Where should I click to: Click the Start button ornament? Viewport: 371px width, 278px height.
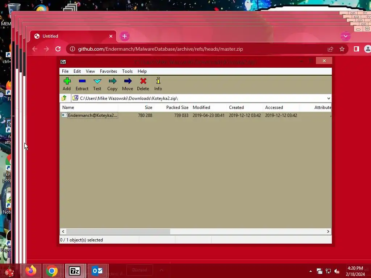coord(9,271)
